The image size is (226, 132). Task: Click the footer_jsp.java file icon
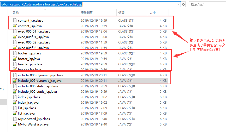15,59
